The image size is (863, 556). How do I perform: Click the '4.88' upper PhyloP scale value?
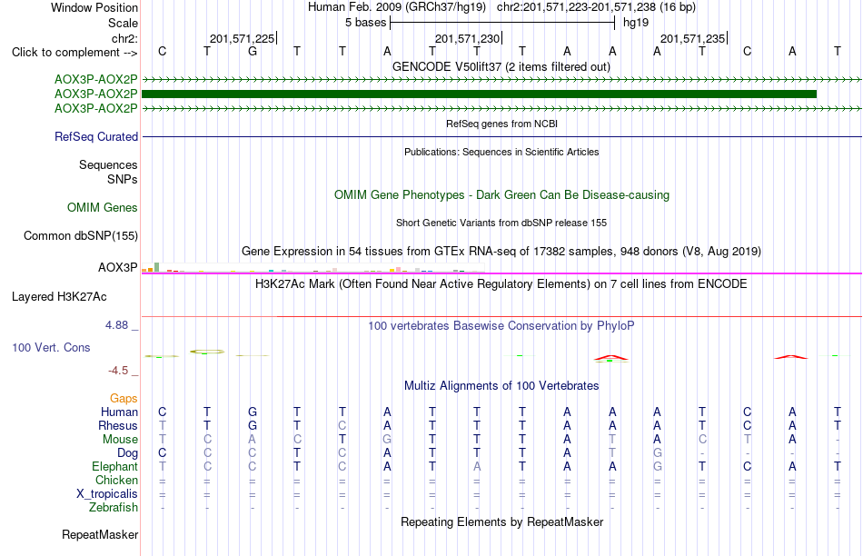click(x=116, y=325)
